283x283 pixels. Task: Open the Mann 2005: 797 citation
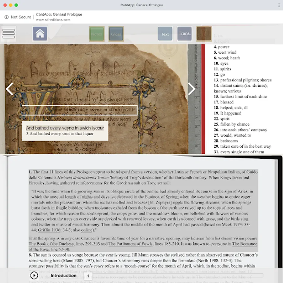pos(78,260)
